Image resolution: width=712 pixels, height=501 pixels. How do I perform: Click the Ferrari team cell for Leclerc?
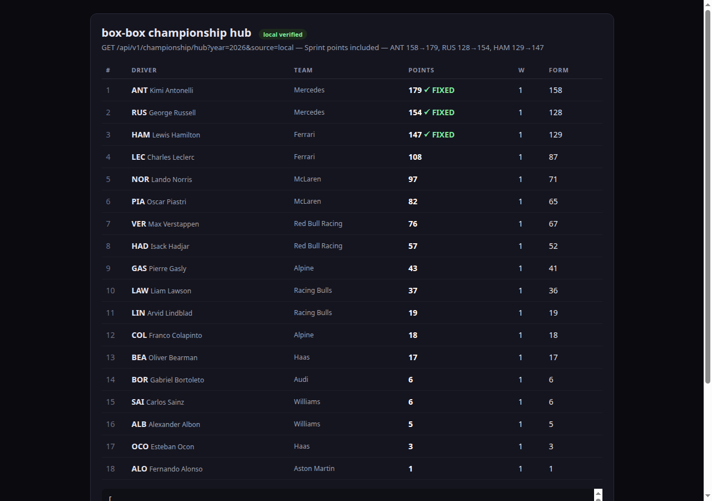point(304,157)
